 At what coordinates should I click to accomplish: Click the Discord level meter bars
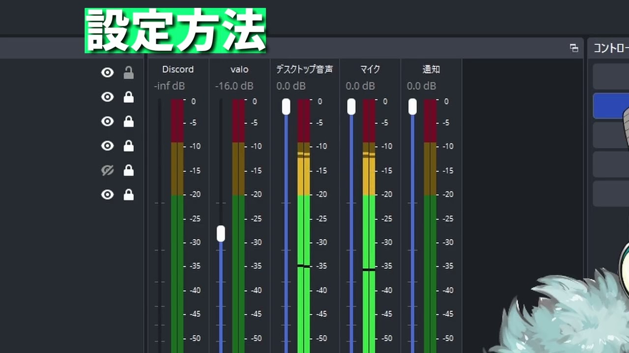(177, 226)
